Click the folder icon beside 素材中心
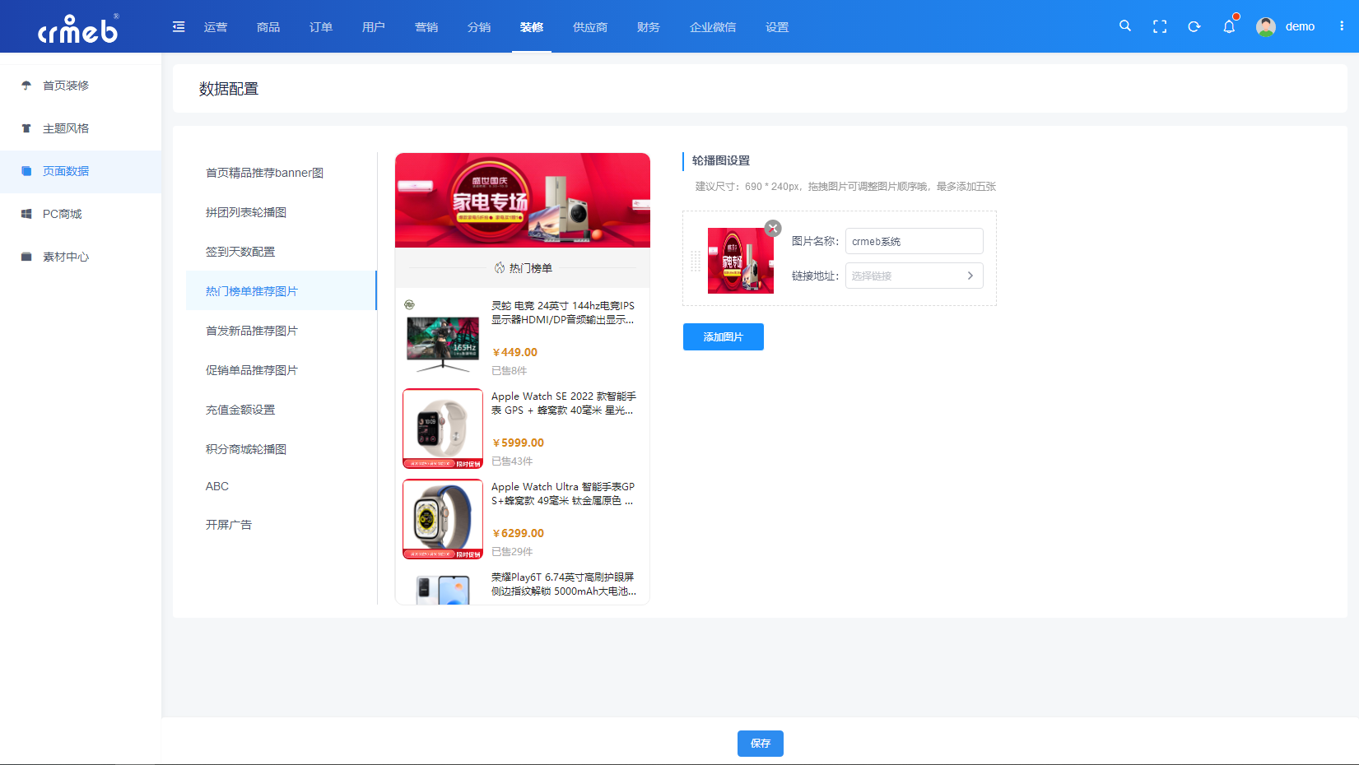This screenshot has width=1359, height=765. click(26, 257)
